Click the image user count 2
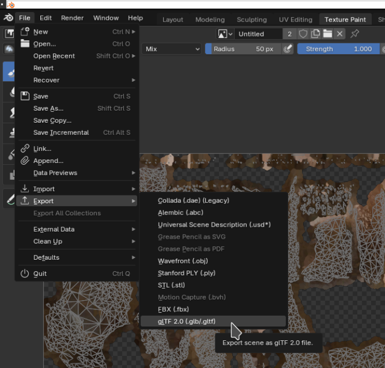Viewport: 385px width, 368px height. [x=289, y=34]
